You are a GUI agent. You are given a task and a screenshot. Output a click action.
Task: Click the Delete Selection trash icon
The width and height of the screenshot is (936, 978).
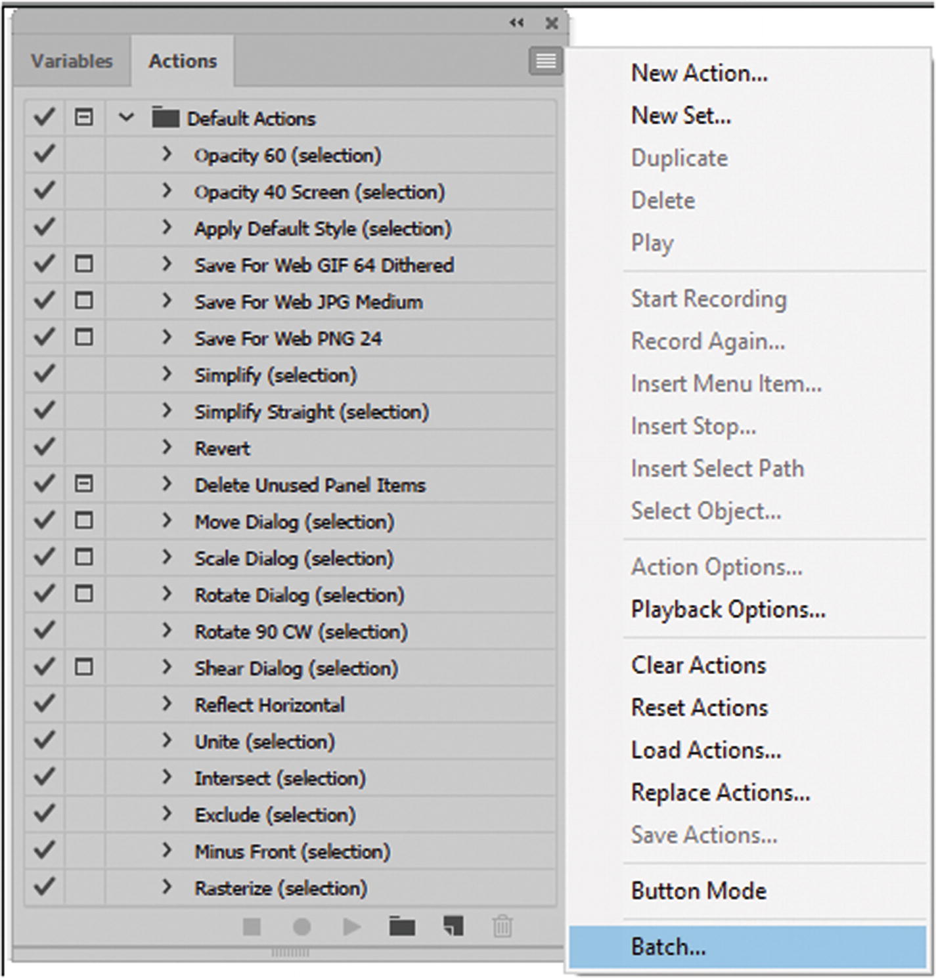pos(502,927)
